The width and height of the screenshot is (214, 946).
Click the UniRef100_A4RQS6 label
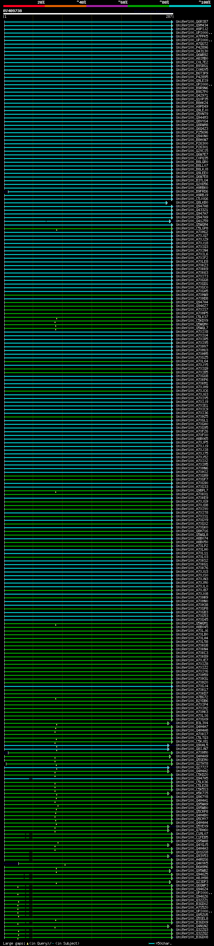point(192,859)
